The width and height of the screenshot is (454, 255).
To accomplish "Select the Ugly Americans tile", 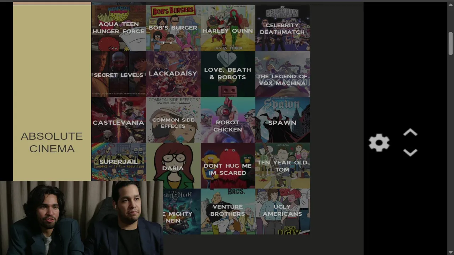I will (x=282, y=211).
